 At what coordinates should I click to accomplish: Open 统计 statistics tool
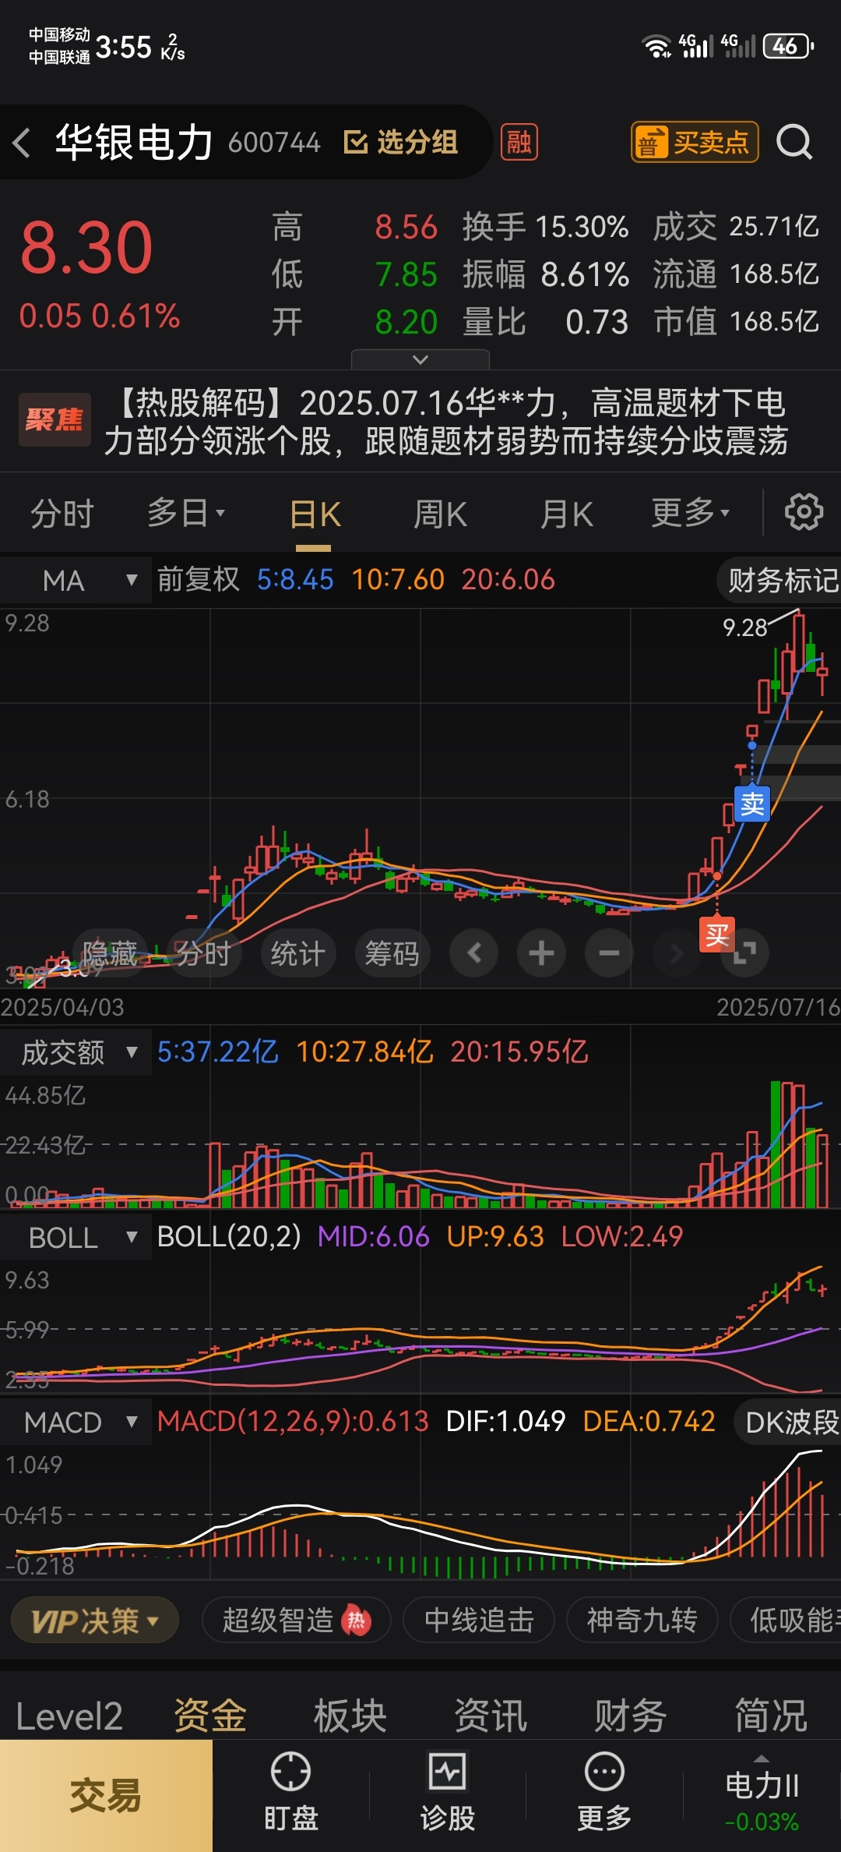297,953
